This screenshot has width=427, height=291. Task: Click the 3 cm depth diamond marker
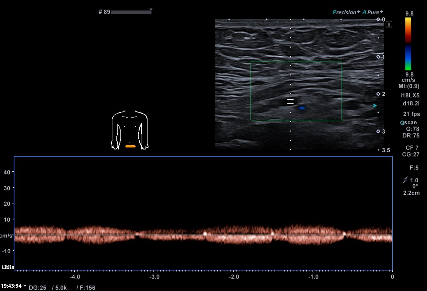point(378,131)
